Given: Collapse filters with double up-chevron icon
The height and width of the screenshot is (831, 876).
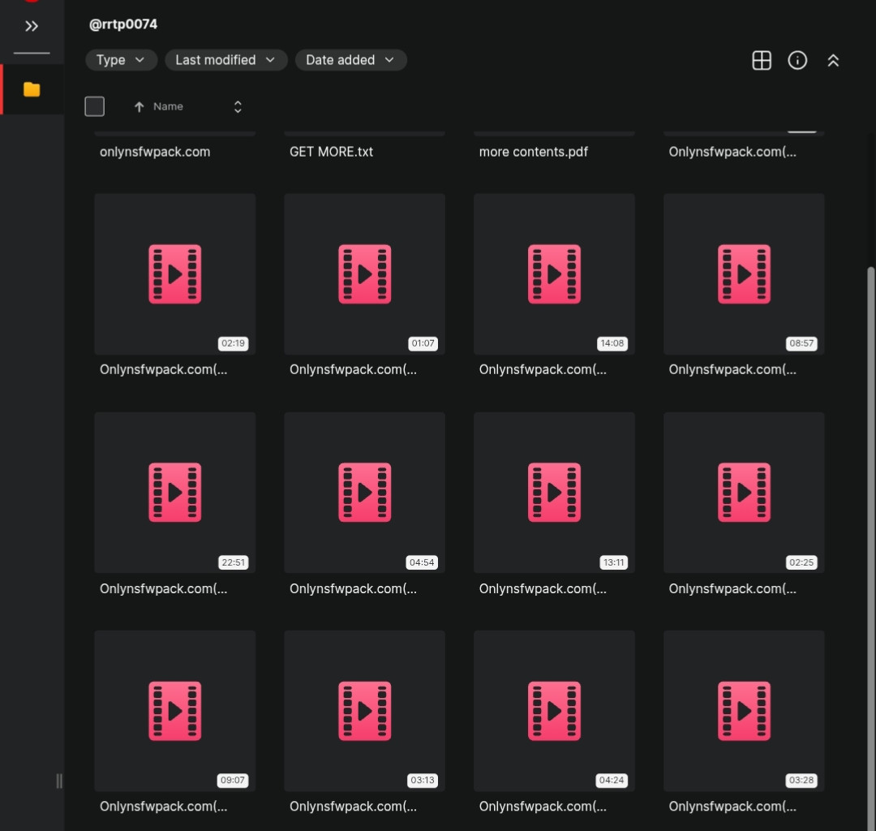Looking at the screenshot, I should [x=833, y=60].
